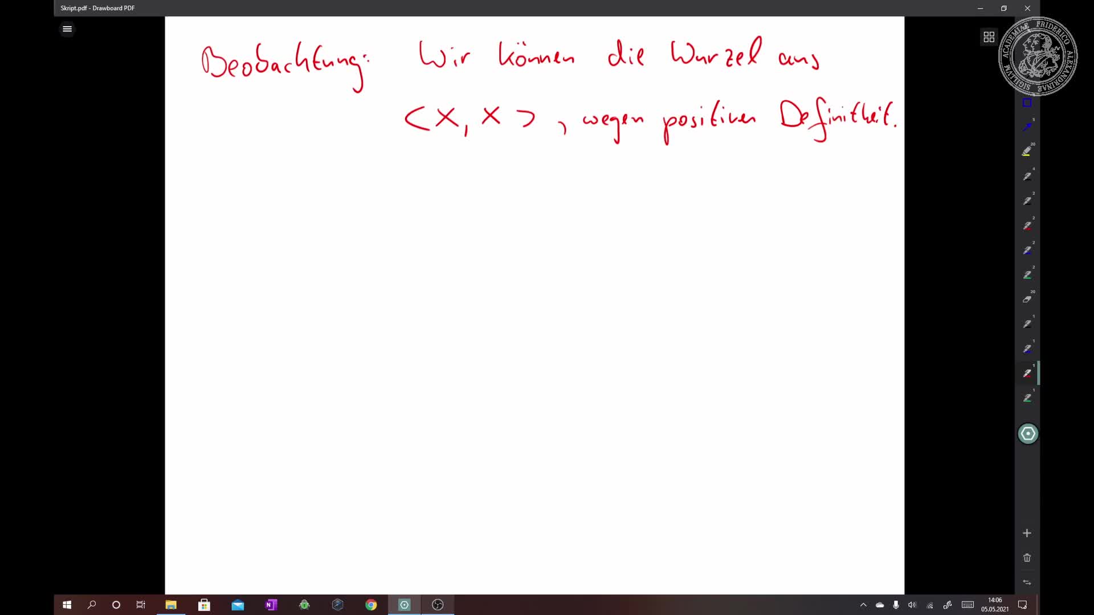Image resolution: width=1094 pixels, height=615 pixels.
Task: Select the blue rectangle shape tool
Action: tap(1027, 103)
